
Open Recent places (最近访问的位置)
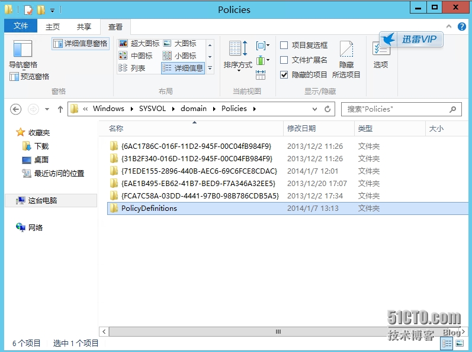click(53, 173)
